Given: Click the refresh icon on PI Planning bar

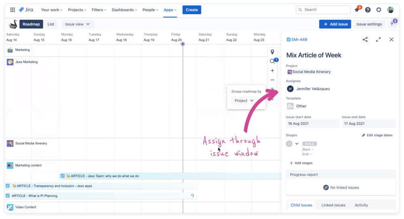Looking at the screenshot, I should 192,196.
